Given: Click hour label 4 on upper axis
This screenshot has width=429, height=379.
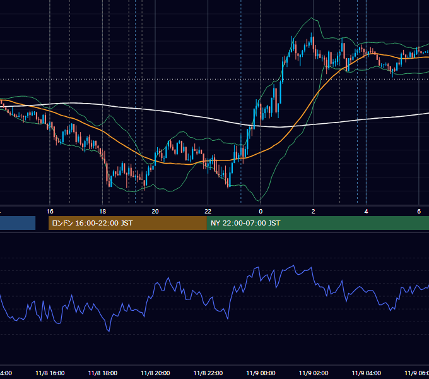Looking at the screenshot, I should 366,212.
